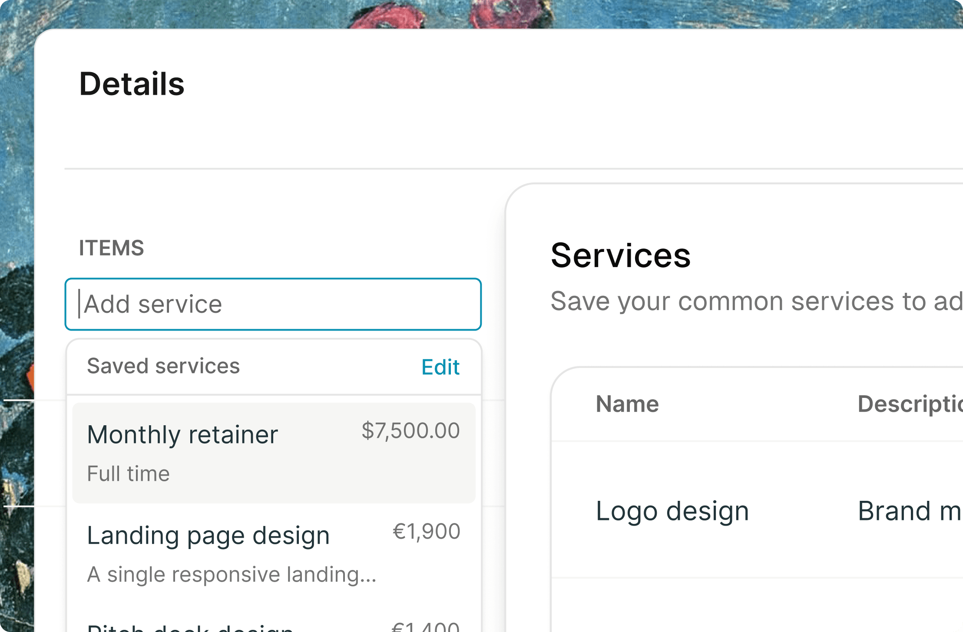Click the €1,900 price of Landing page design
963x632 pixels.
point(426,532)
